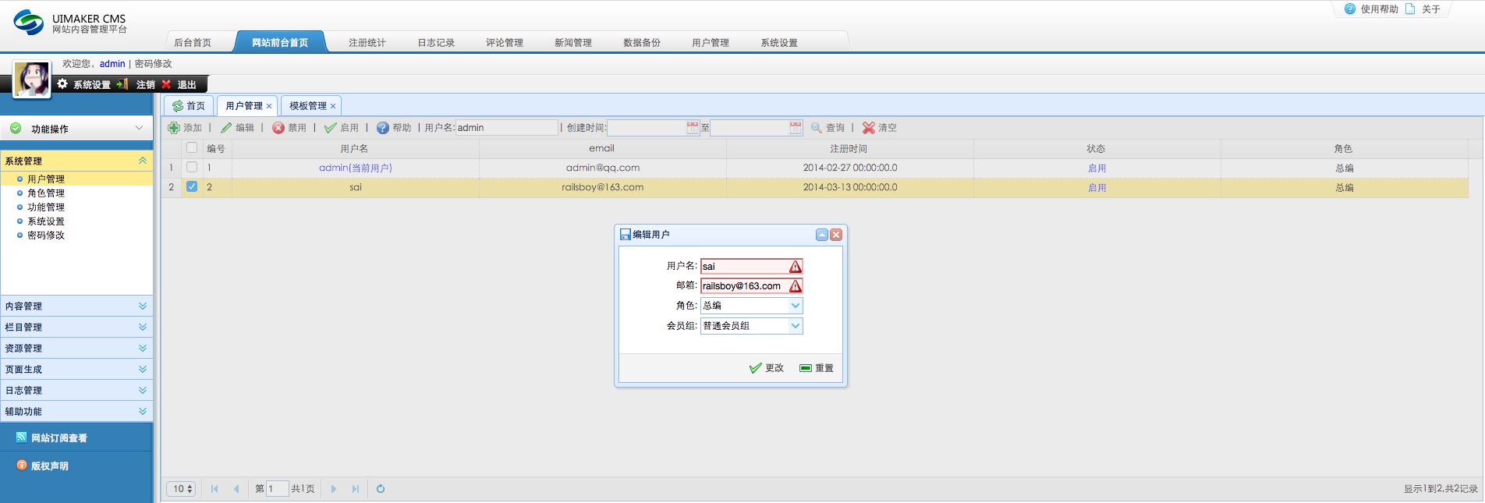Viewport: 1485px width, 503px height.
Task: Expand the 内容管理 sidebar section
Action: tap(76, 306)
